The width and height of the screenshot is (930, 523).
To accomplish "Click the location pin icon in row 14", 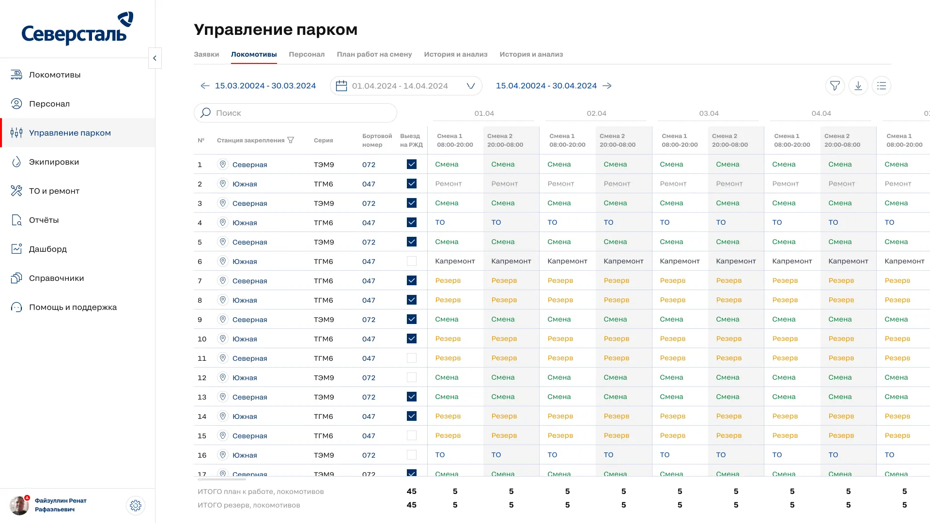I will [223, 416].
